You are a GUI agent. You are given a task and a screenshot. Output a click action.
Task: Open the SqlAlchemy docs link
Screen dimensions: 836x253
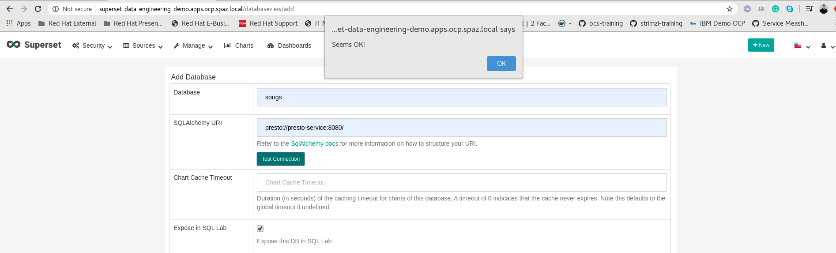click(x=314, y=143)
